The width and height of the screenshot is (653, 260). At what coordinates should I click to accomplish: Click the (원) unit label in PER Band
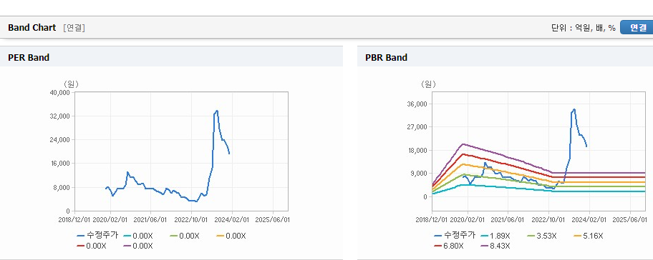(71, 84)
